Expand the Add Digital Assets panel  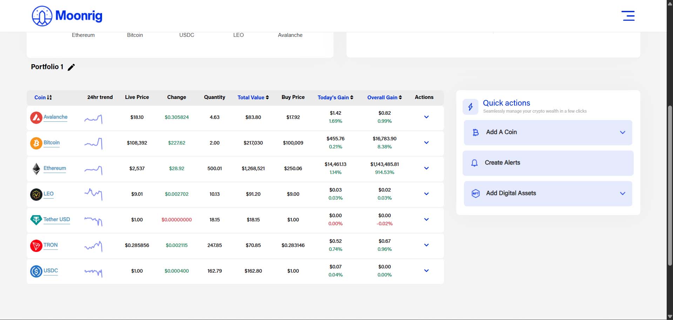click(x=548, y=194)
